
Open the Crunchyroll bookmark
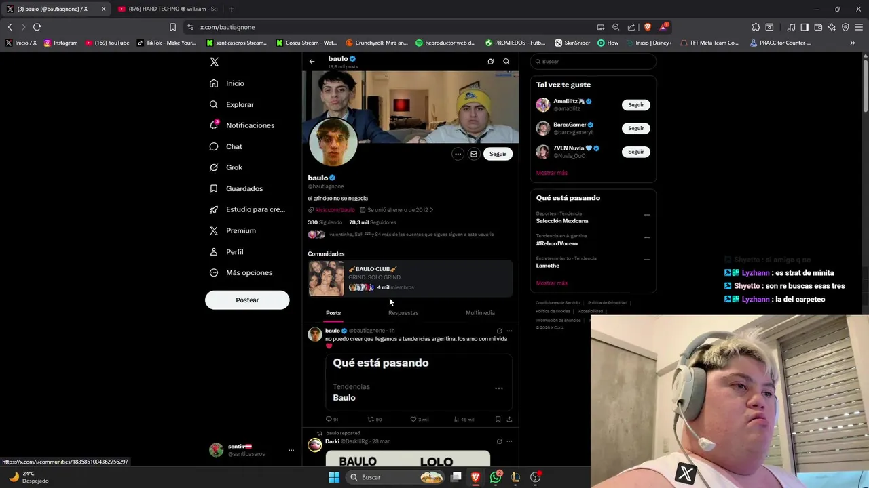[x=377, y=43]
